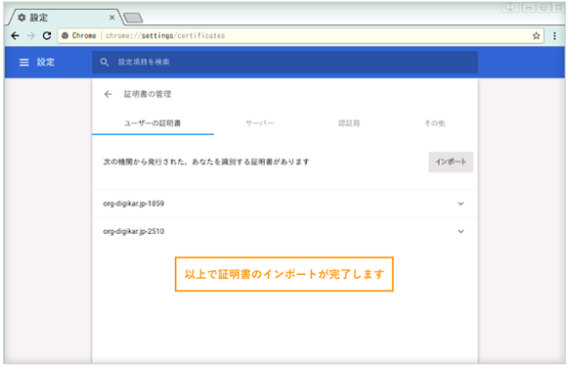Bookmark this page with the star icon
569x369 pixels.
(537, 35)
